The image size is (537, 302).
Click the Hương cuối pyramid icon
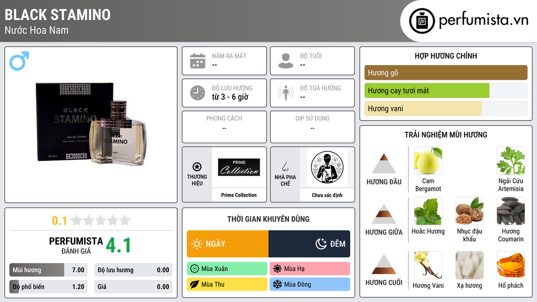[384, 264]
